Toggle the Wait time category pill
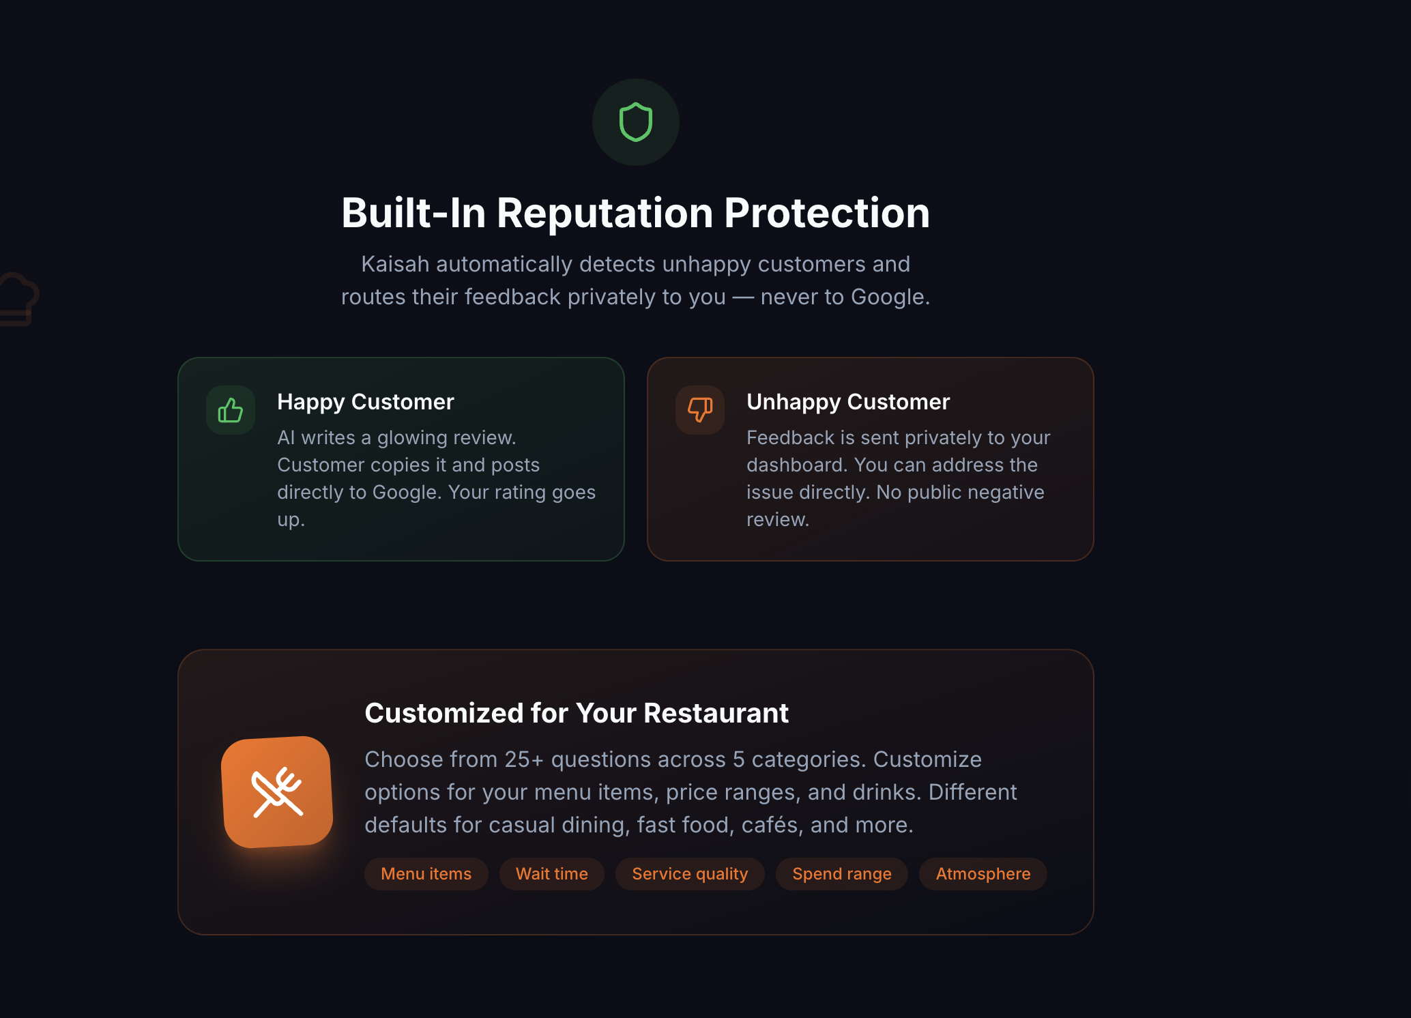Image resolution: width=1411 pixels, height=1018 pixels. 551,873
